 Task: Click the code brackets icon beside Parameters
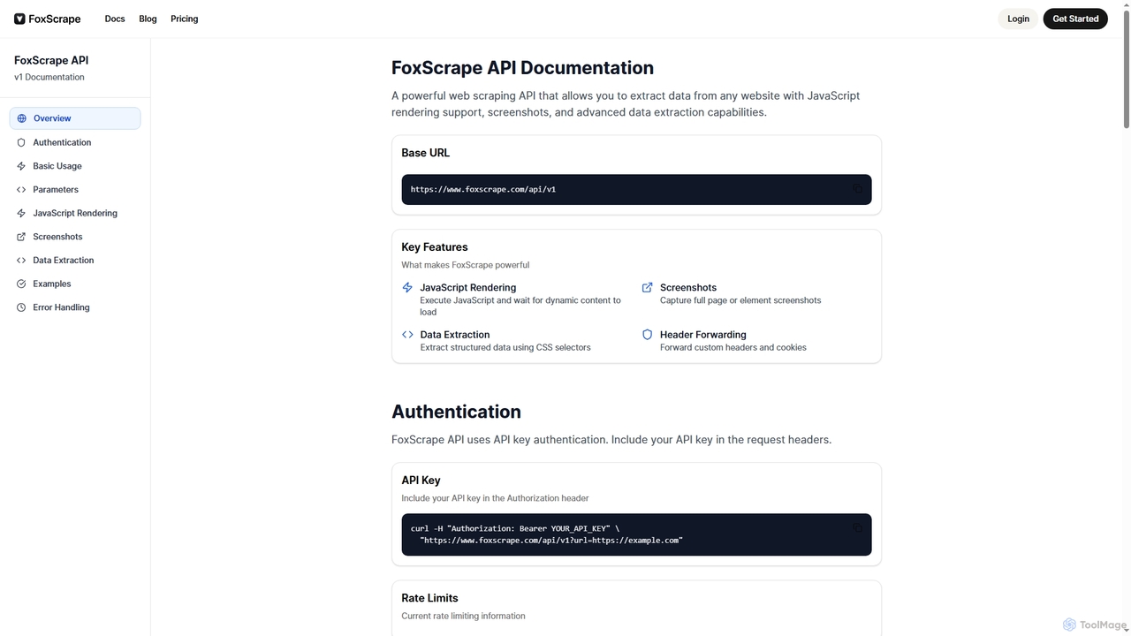click(x=22, y=190)
